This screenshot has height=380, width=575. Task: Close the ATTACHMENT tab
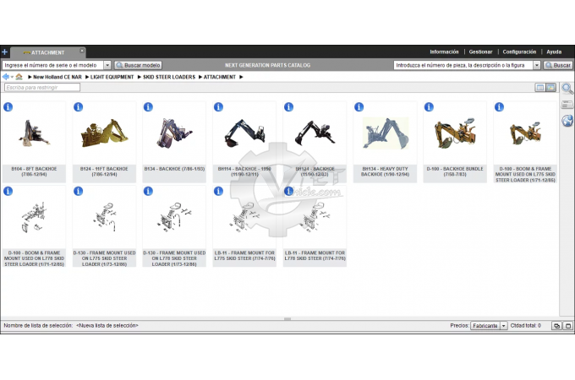pyautogui.click(x=82, y=51)
